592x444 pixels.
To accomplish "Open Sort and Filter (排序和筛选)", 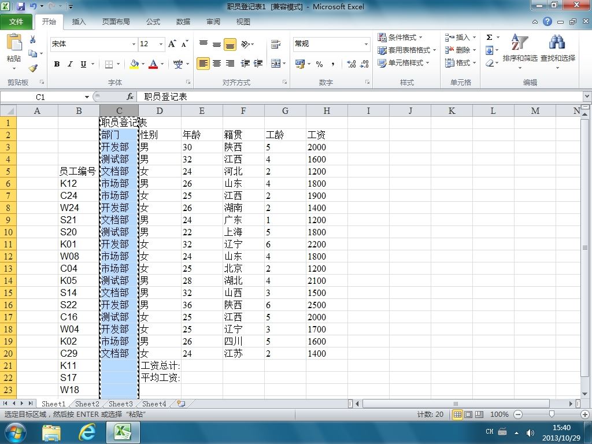I will [520, 50].
